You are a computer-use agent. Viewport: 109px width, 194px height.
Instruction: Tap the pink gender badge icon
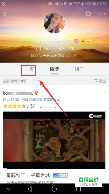coord(76,41)
